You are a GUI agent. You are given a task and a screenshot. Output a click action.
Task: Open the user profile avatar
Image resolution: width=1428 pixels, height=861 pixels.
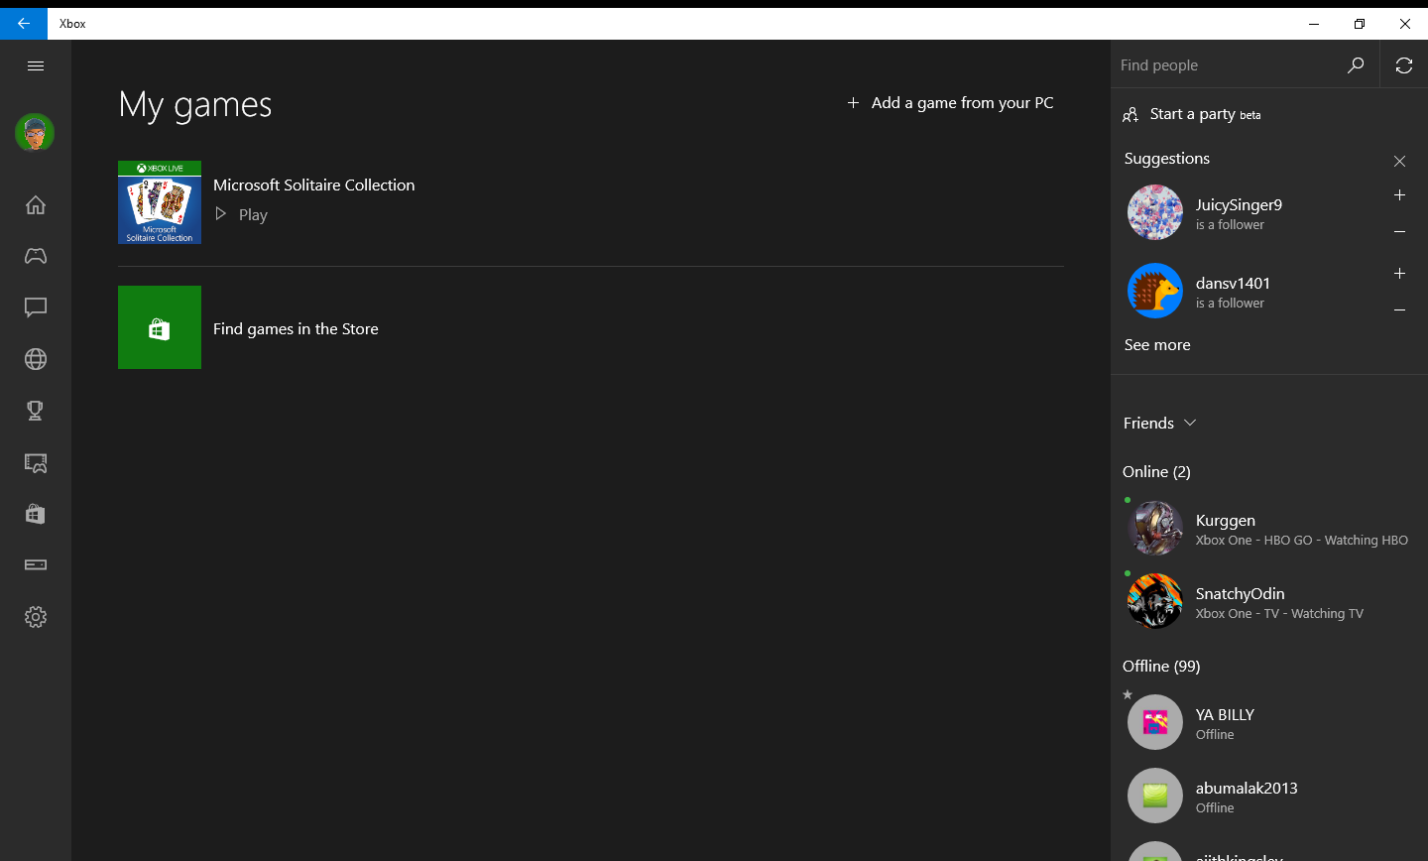[x=35, y=133]
